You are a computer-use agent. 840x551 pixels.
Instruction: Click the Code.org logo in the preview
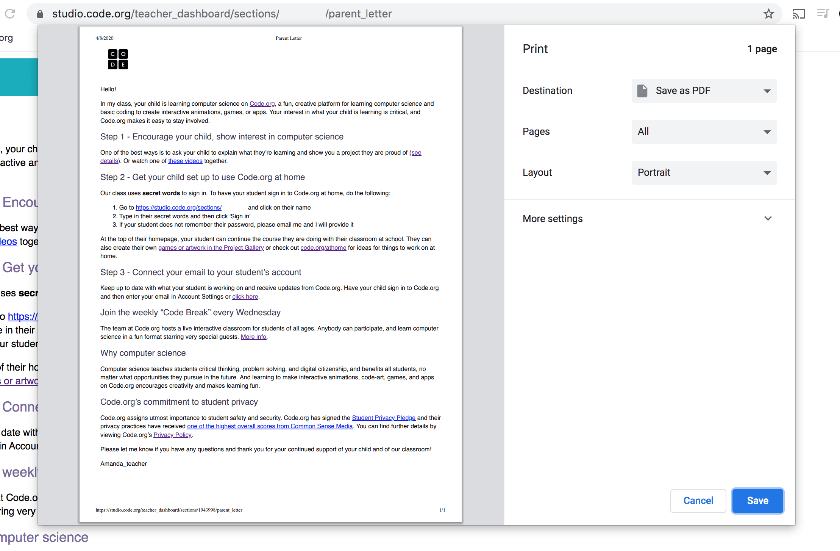(118, 59)
